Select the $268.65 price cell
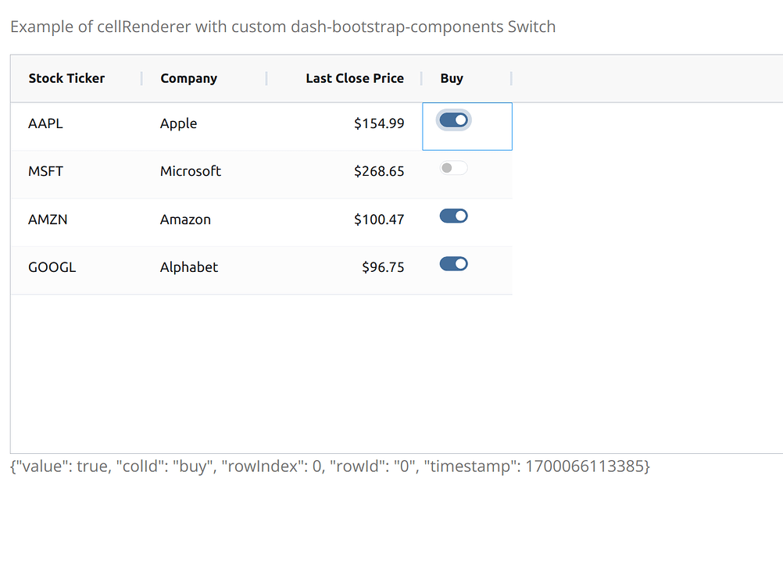This screenshot has height=586, width=783. (x=380, y=170)
